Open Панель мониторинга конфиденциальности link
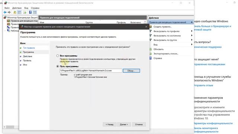Viewport: 238px width, 134px height. click(206, 130)
